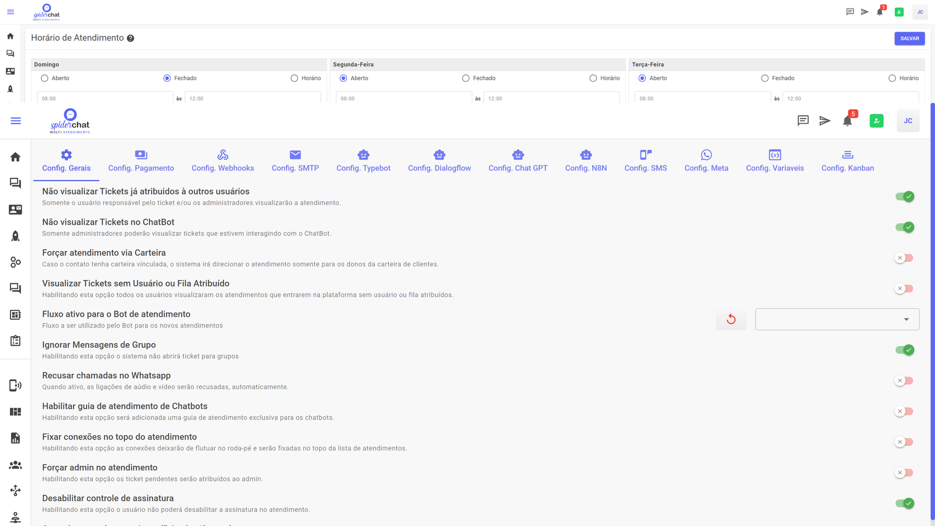Click the rocket icon in the large sidebar
The width and height of the screenshot is (935, 526).
16,236
